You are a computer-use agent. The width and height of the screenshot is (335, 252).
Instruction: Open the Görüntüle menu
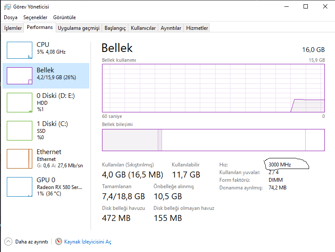click(65, 17)
